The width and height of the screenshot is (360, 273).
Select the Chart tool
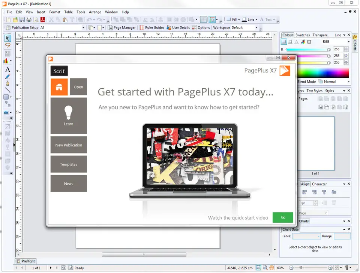pyautogui.click(x=6, y=61)
